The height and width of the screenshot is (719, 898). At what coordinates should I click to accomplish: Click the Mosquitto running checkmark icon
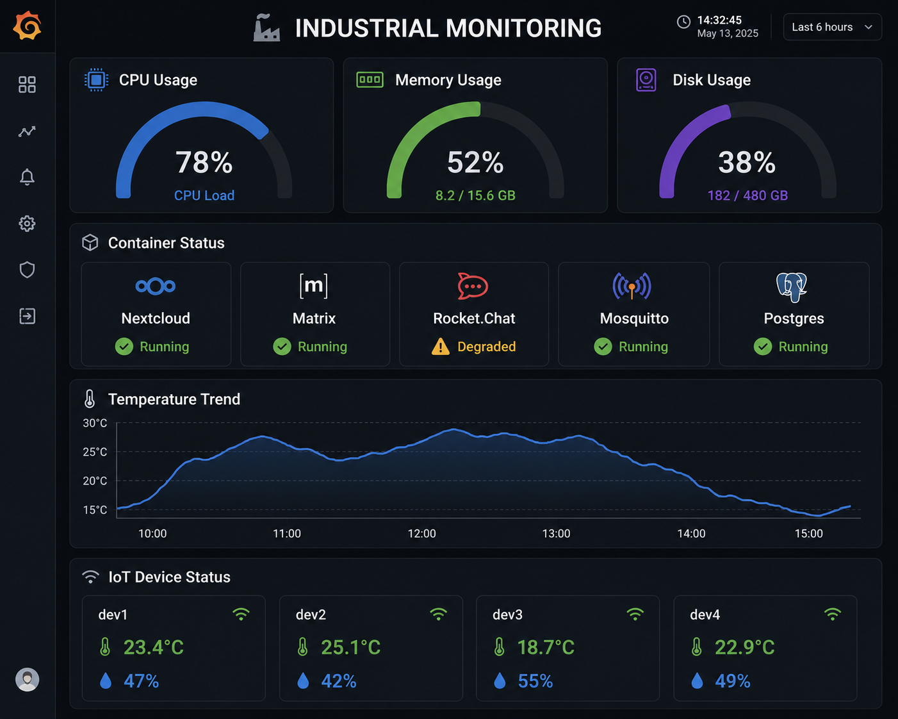603,347
